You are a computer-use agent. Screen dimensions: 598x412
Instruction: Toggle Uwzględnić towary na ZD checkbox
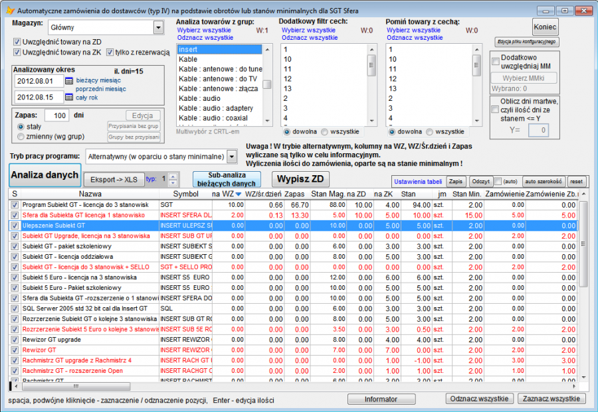click(x=17, y=42)
